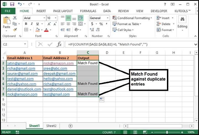Copy the selected cells
This screenshot has width=199, height=135.
click(x=15, y=24)
